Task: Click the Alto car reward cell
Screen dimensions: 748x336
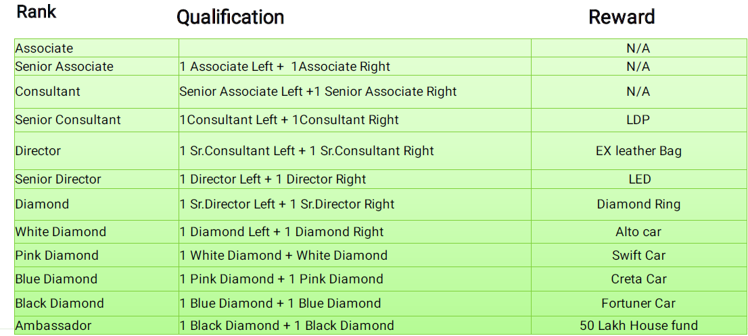Action: (638, 232)
